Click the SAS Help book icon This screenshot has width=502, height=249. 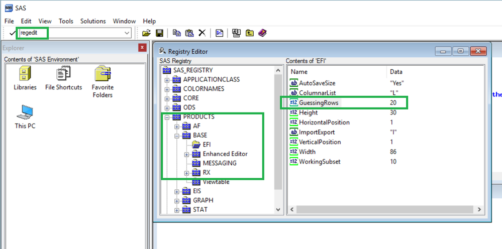coord(262,33)
